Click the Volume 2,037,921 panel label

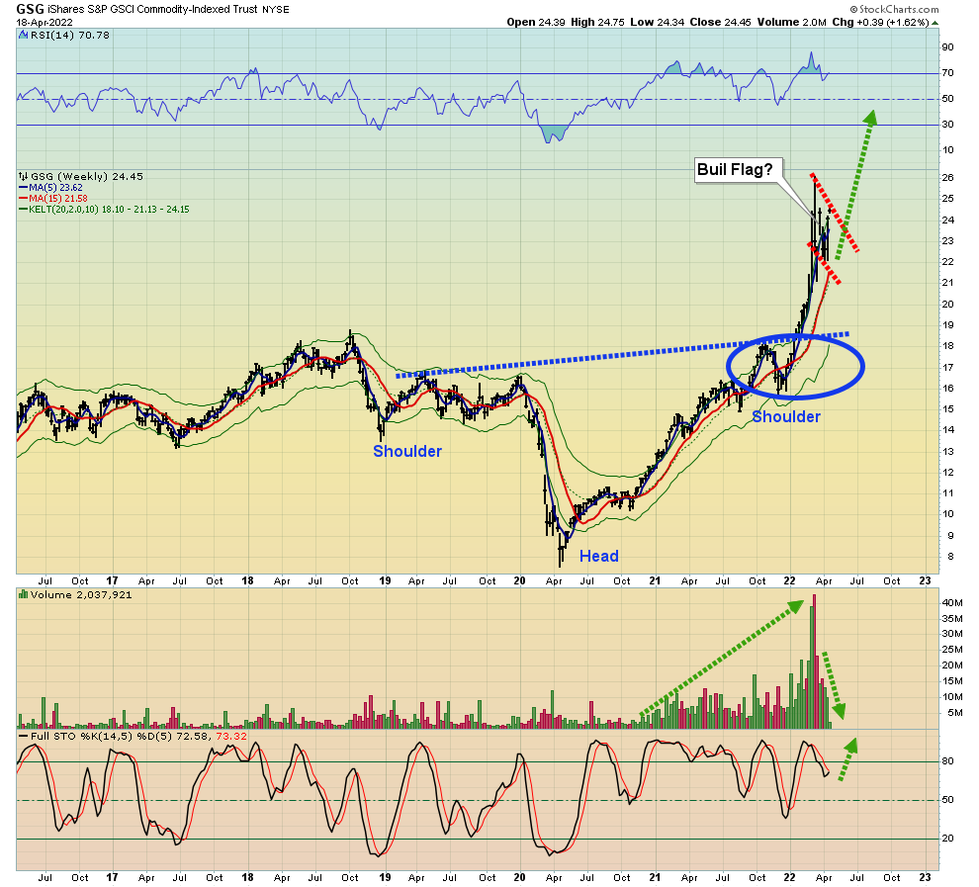coord(80,595)
